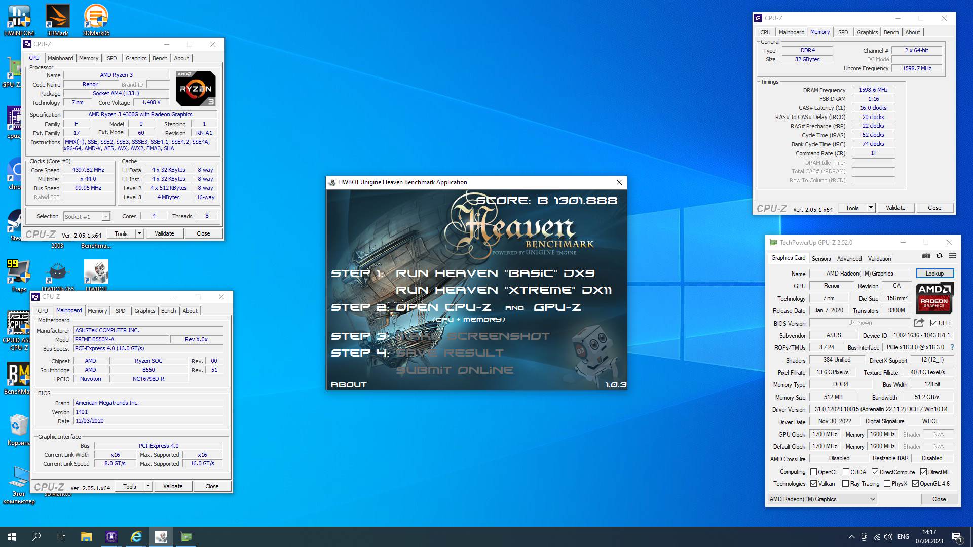This screenshot has height=547, width=973.
Task: Open the volume control in the system tray
Action: pyautogui.click(x=888, y=537)
